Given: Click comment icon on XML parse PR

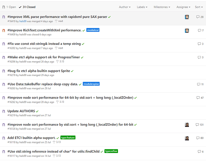Looking at the screenshot, I should point(198,17).
